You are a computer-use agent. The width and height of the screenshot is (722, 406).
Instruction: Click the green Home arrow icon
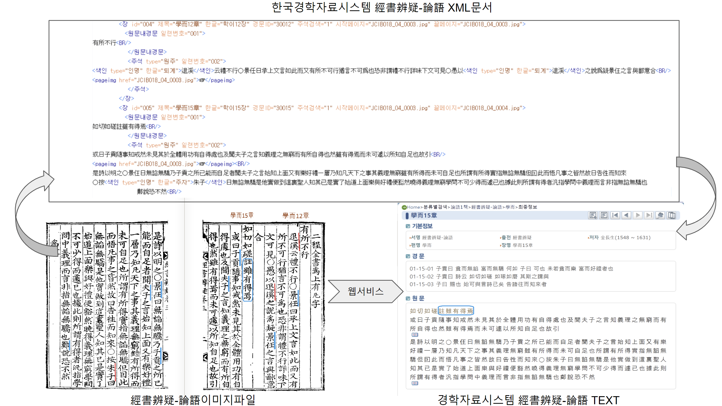[x=405, y=207]
